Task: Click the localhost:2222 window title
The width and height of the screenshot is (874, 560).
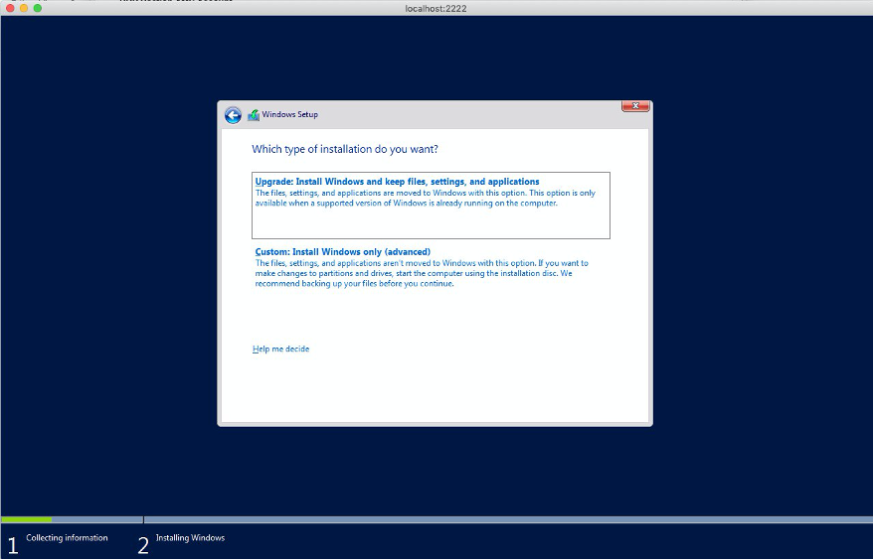Action: click(x=436, y=8)
